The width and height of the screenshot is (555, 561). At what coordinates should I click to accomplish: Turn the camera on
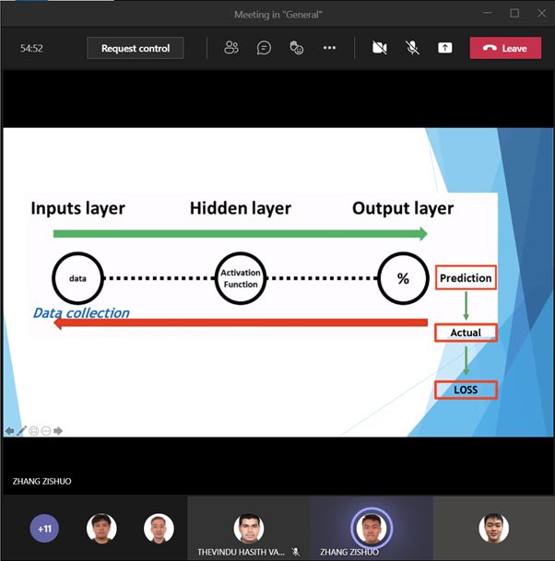(380, 48)
